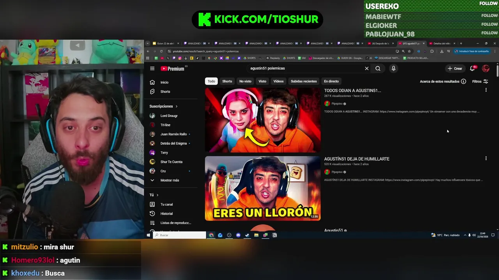Switch to Detalles del vídeo tab
Screen dimensions: 499x280
tap(441, 44)
